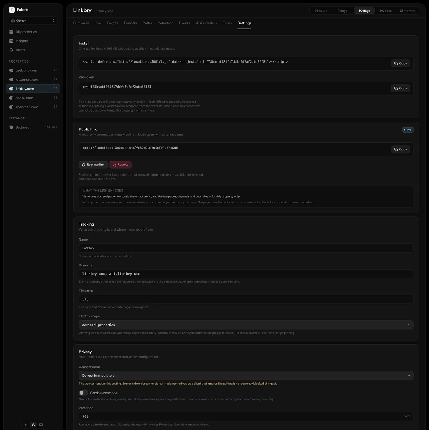This screenshot has width=429, height=430.
Task: Click the Alerts bell icon
Action: coord(11,50)
